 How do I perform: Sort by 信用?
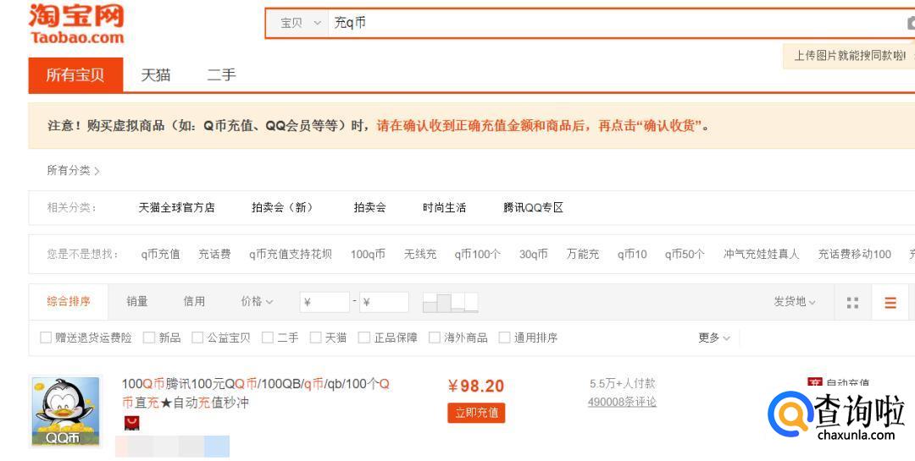point(194,301)
